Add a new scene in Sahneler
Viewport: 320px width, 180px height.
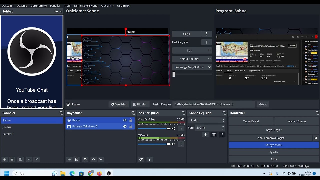coord(5,159)
